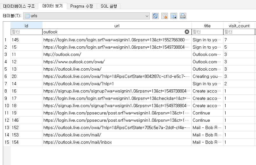
Task: Select the visit_count cell with value 5
Action: click(239, 47)
